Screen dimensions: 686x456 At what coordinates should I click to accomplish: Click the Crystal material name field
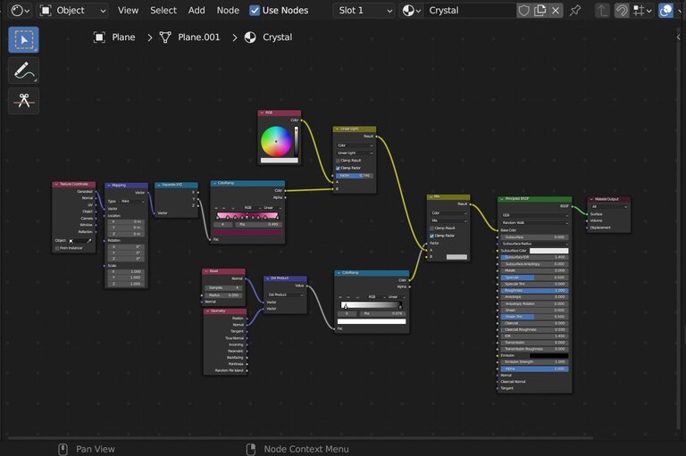[x=469, y=11]
